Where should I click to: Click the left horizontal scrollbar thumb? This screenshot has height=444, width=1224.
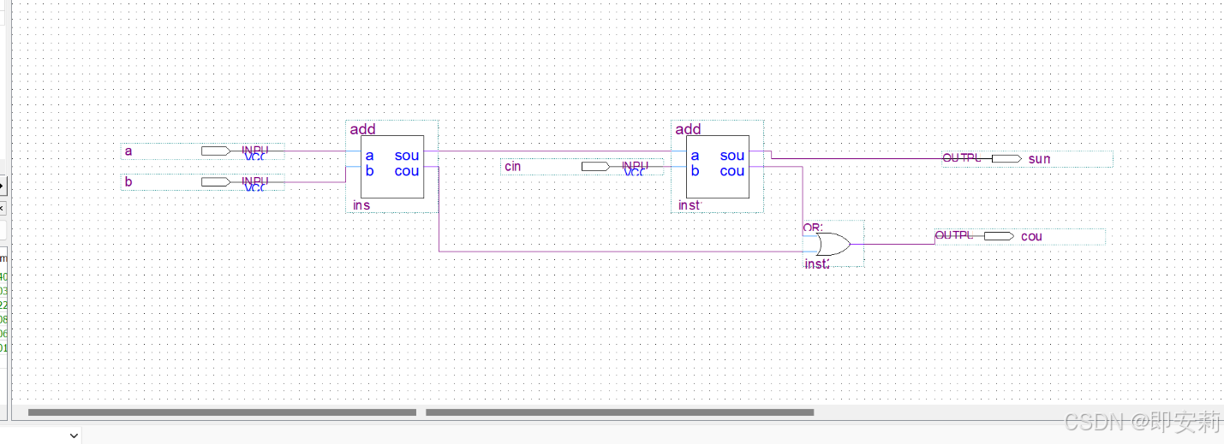pos(222,412)
